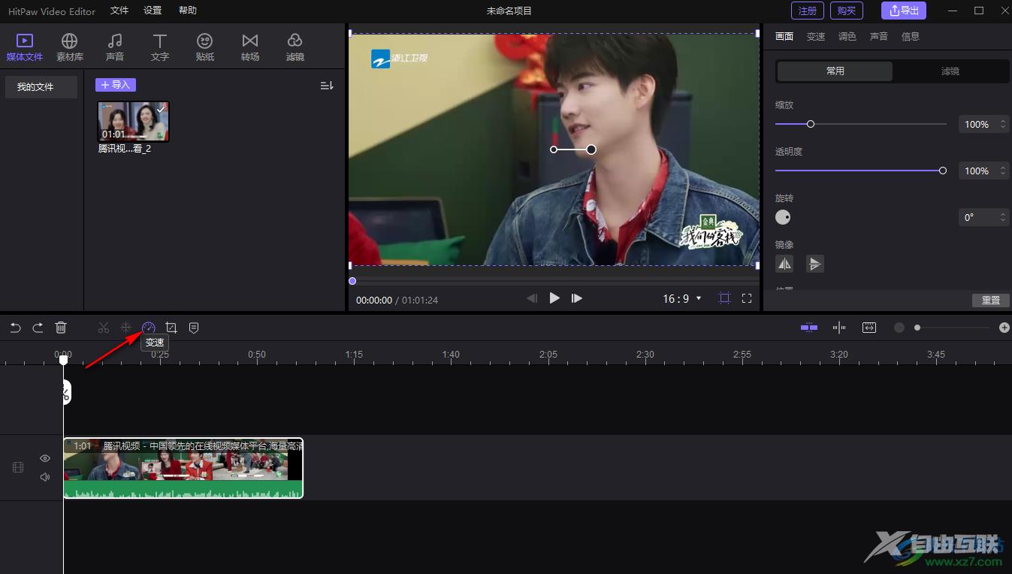The image size is (1012, 574).
Task: Open the 滤镜 filters panel
Action: [x=295, y=47]
